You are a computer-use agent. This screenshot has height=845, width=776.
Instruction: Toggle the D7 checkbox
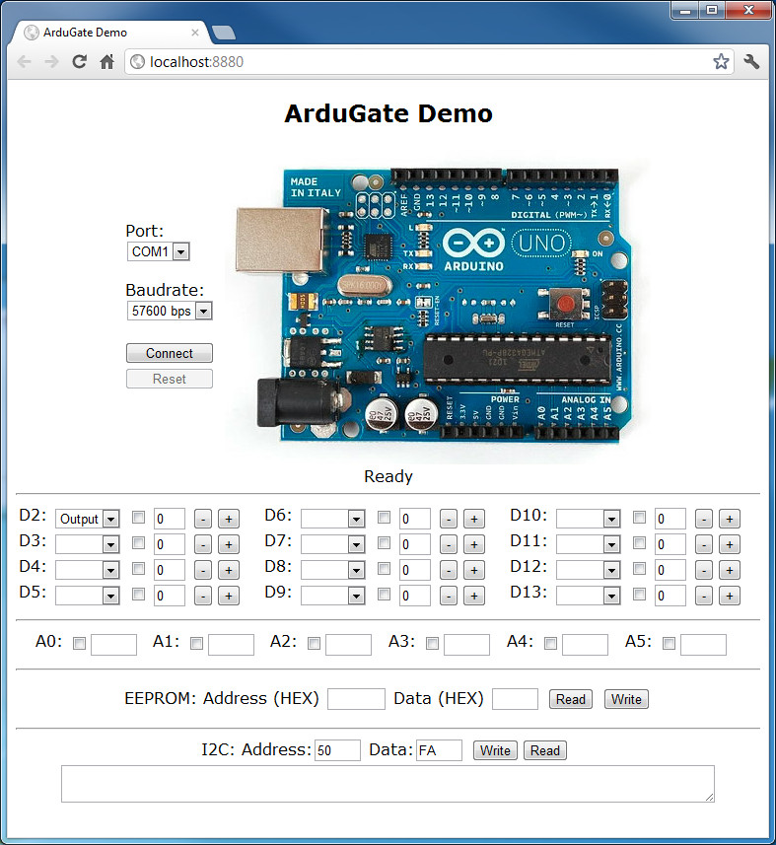(x=384, y=542)
